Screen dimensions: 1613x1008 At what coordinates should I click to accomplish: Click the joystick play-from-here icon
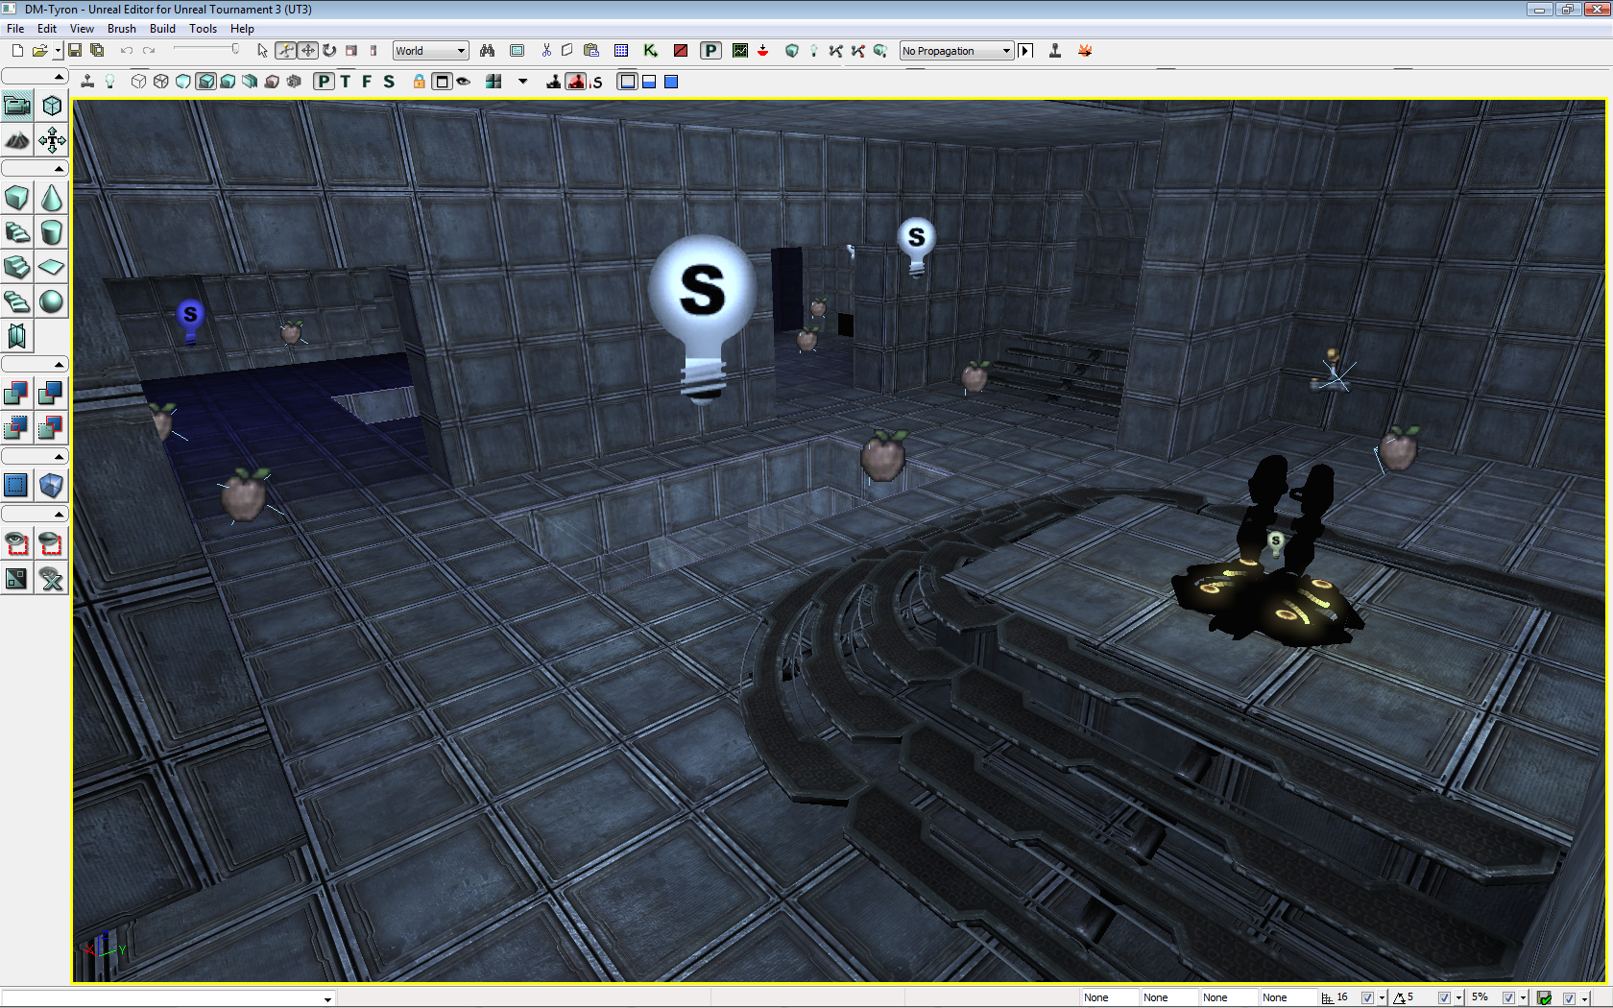click(x=1055, y=51)
